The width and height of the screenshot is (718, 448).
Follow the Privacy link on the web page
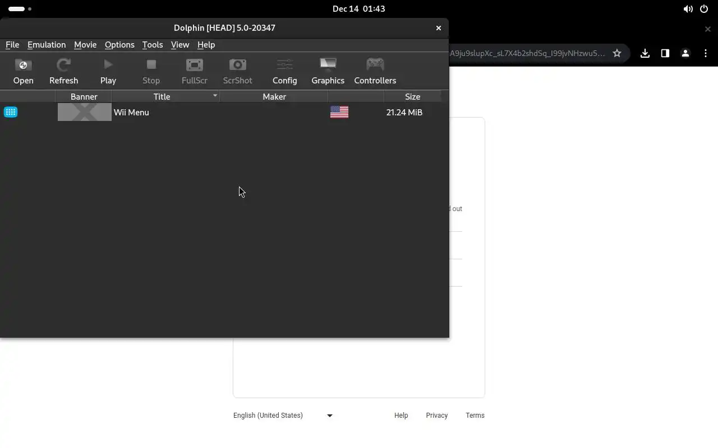click(x=436, y=416)
